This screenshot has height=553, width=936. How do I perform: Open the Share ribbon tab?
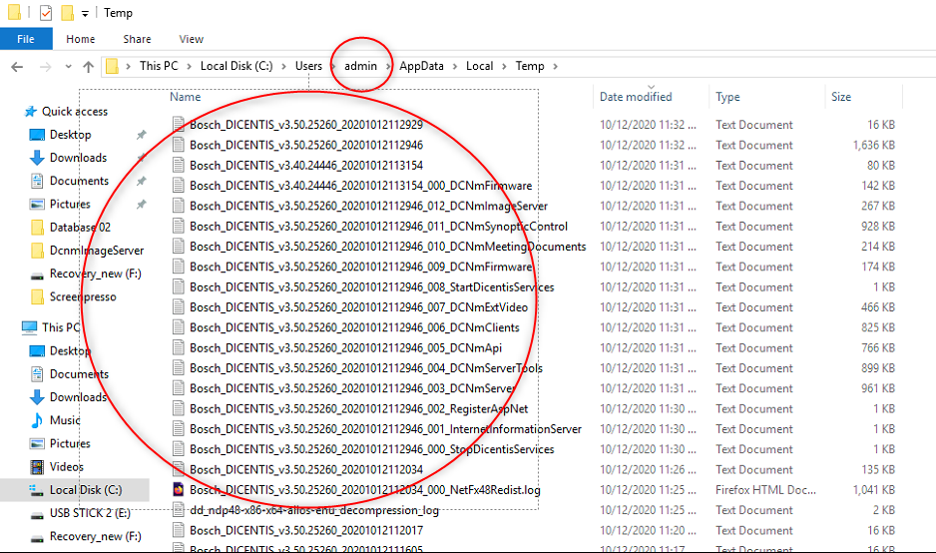point(137,39)
